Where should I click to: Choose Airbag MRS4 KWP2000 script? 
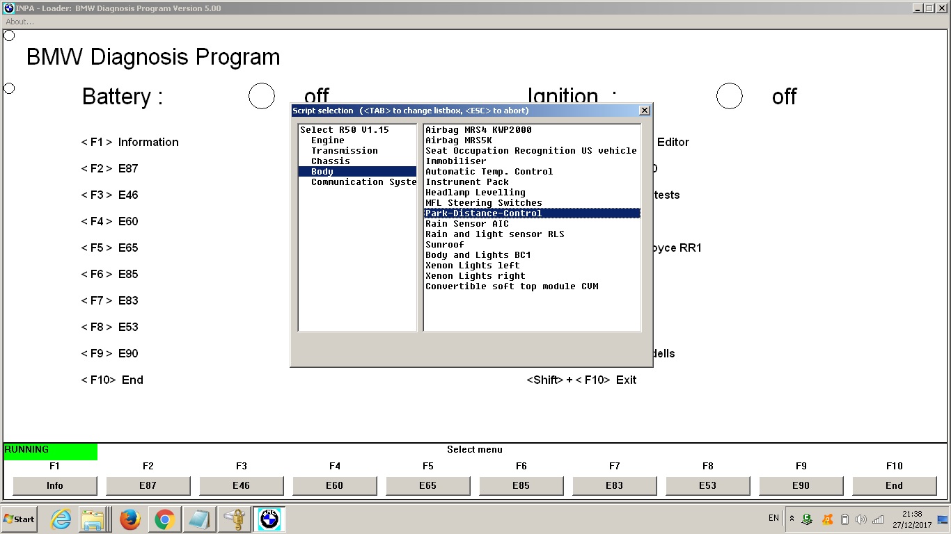tap(478, 130)
